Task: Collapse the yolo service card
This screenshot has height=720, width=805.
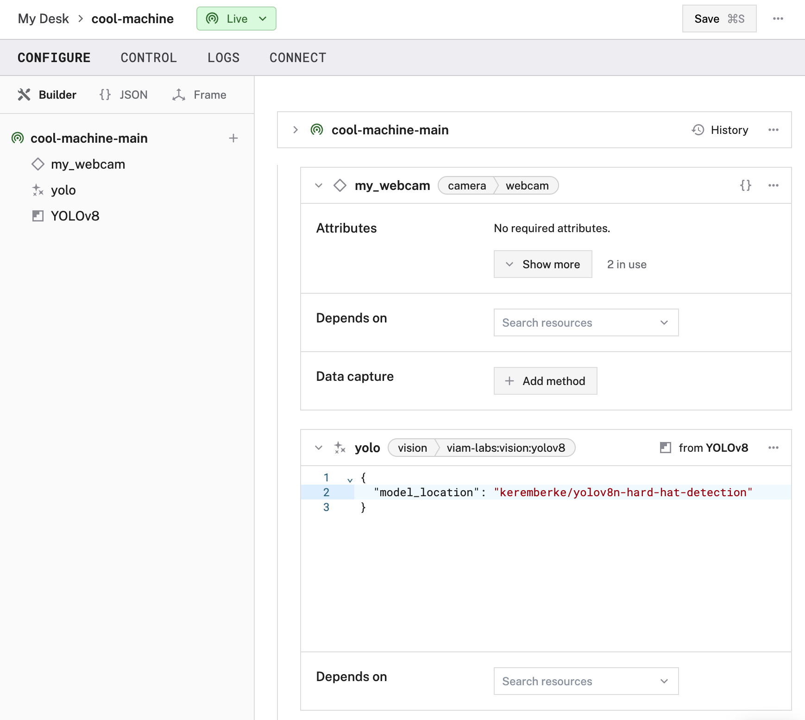Action: click(x=319, y=448)
